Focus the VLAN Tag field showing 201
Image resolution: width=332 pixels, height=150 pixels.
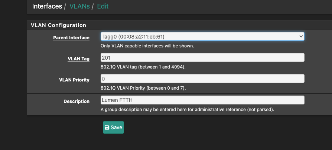pos(202,57)
